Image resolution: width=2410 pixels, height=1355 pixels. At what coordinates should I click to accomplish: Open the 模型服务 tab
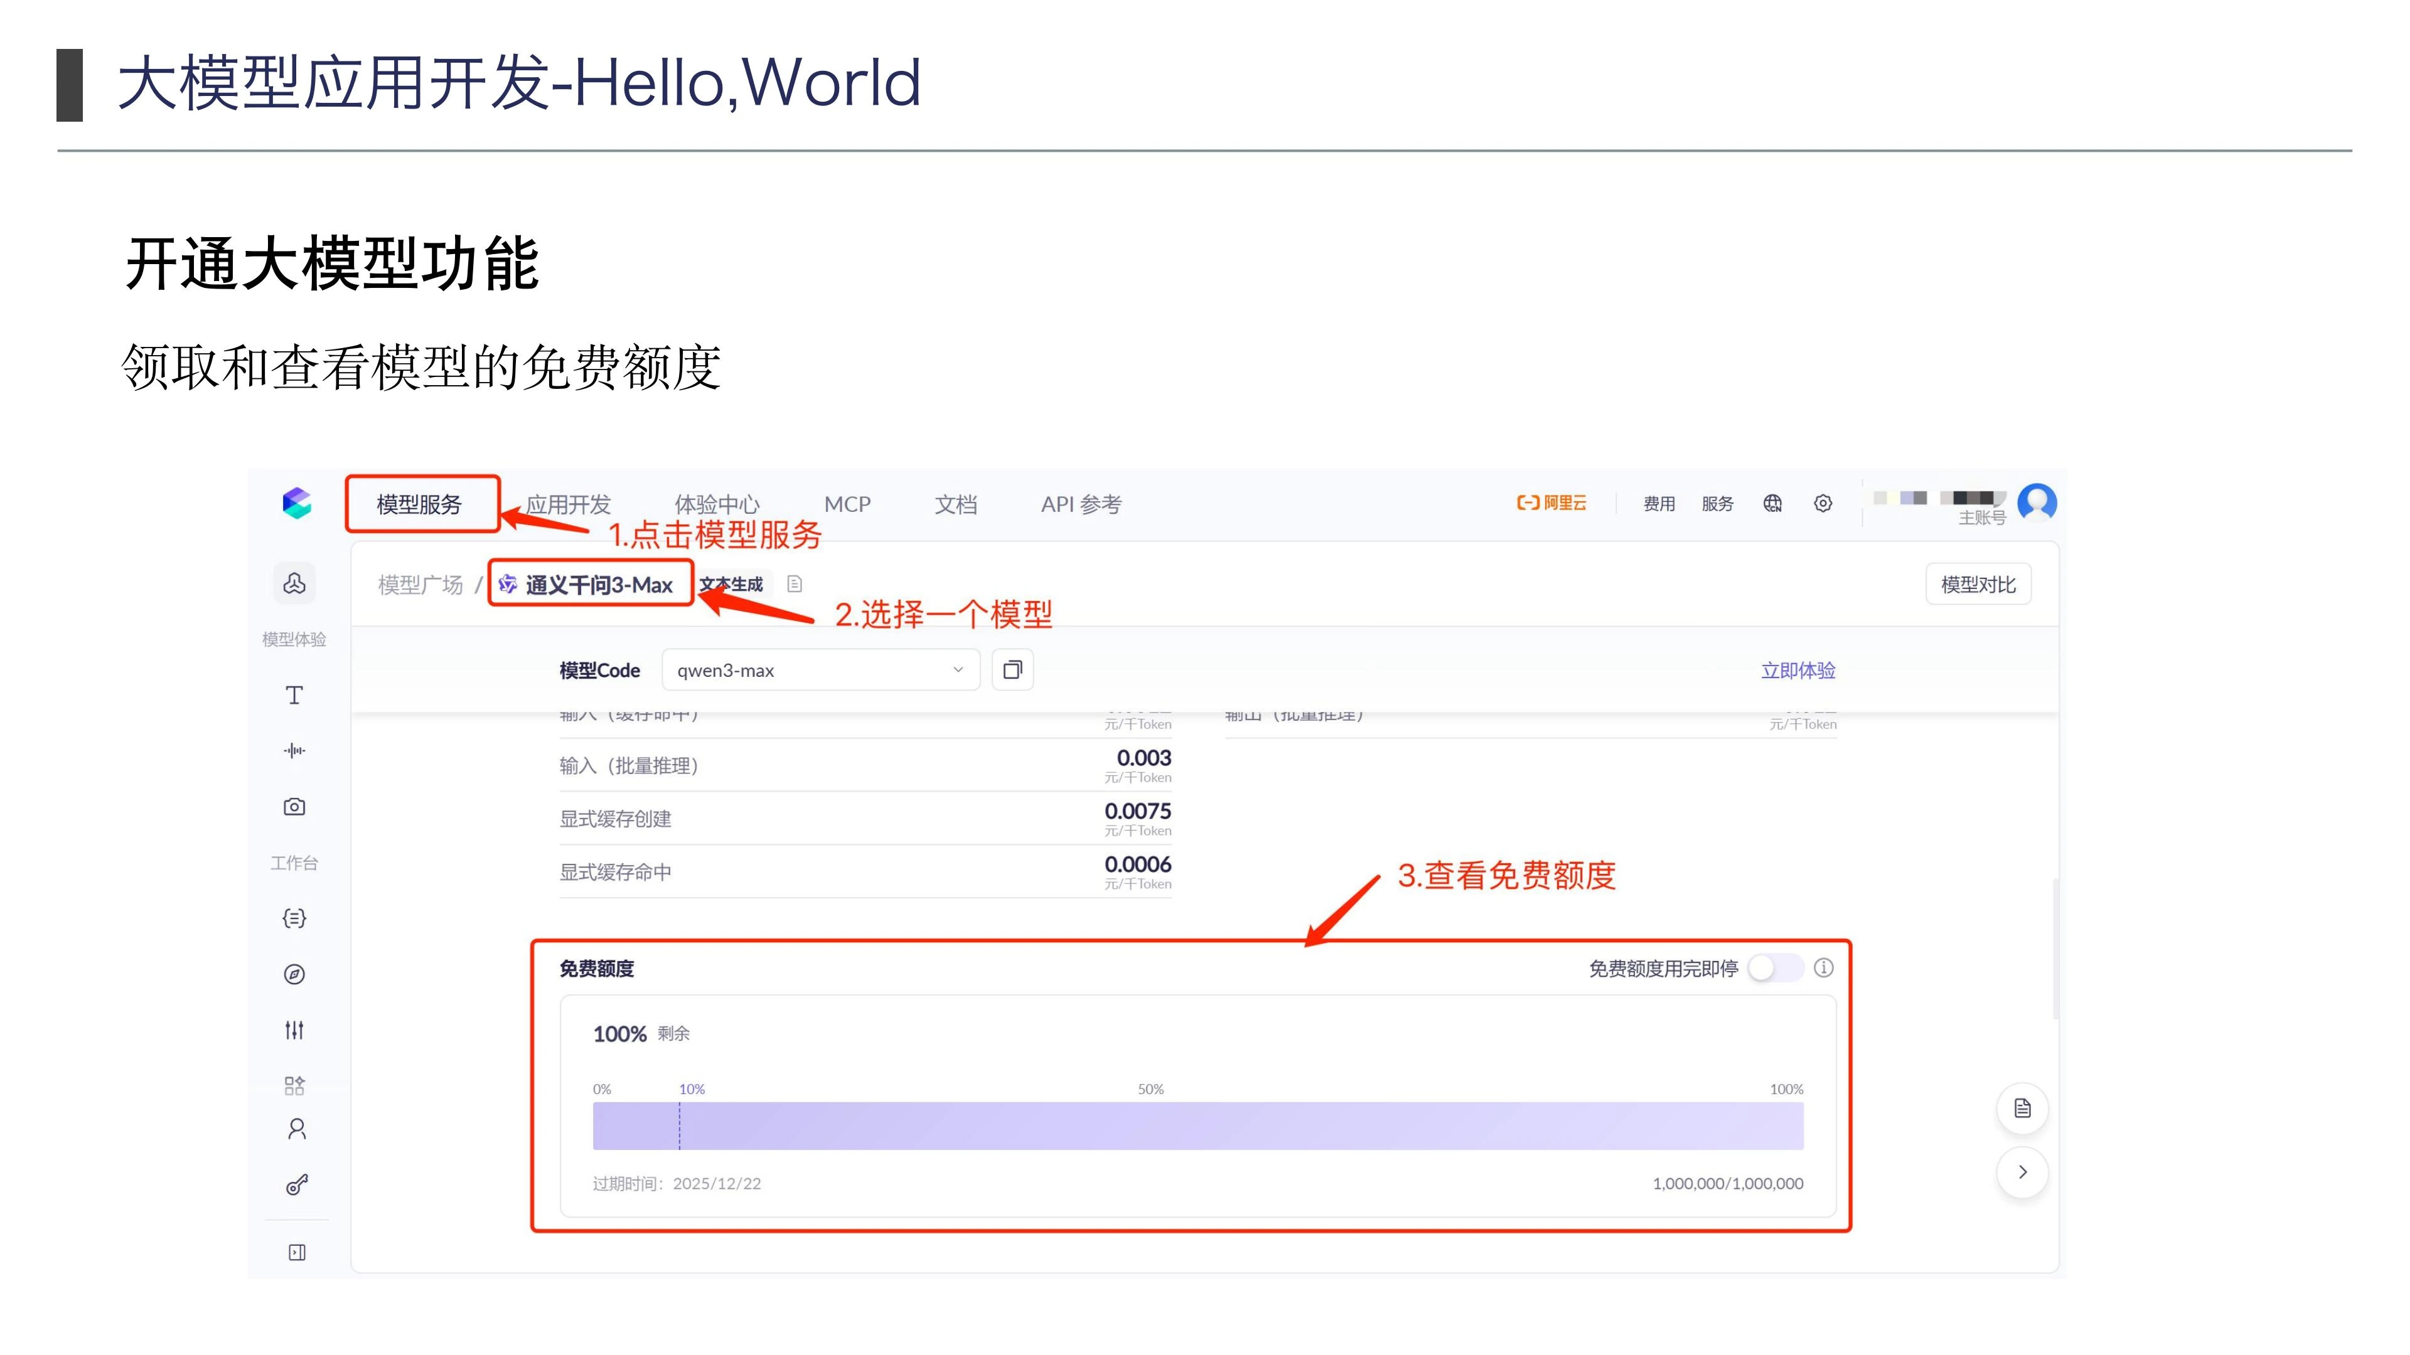coord(419,505)
